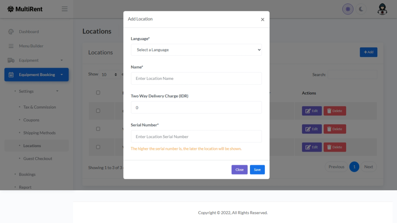Click the hamburger menu icon beside MultiRent
Viewport: 397px width, 223px height.
(65, 9)
